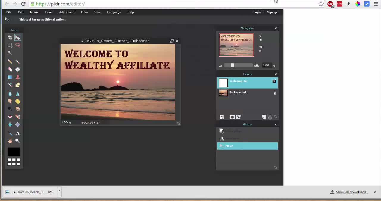
Task: Click the Login link
Action: [257, 12]
